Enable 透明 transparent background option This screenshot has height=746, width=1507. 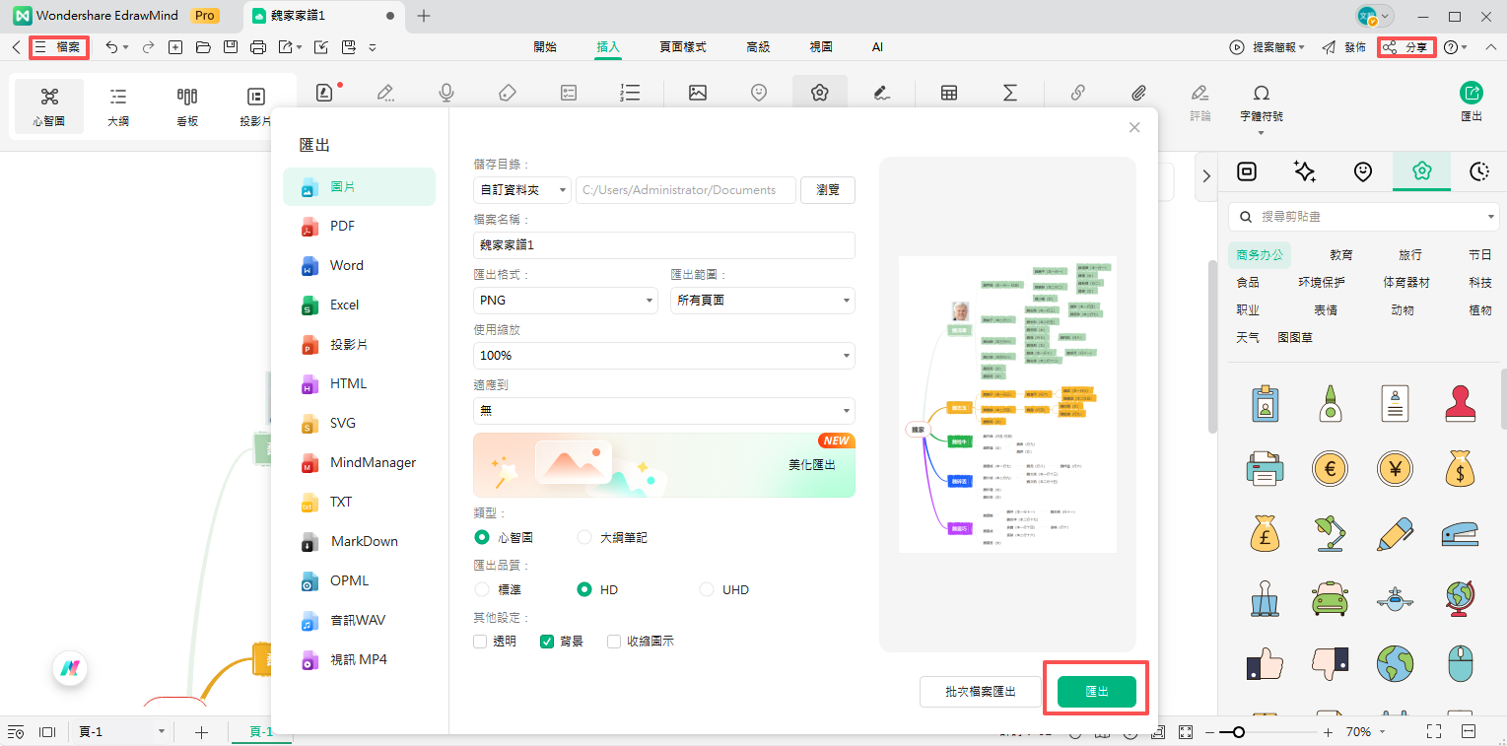coord(480,641)
